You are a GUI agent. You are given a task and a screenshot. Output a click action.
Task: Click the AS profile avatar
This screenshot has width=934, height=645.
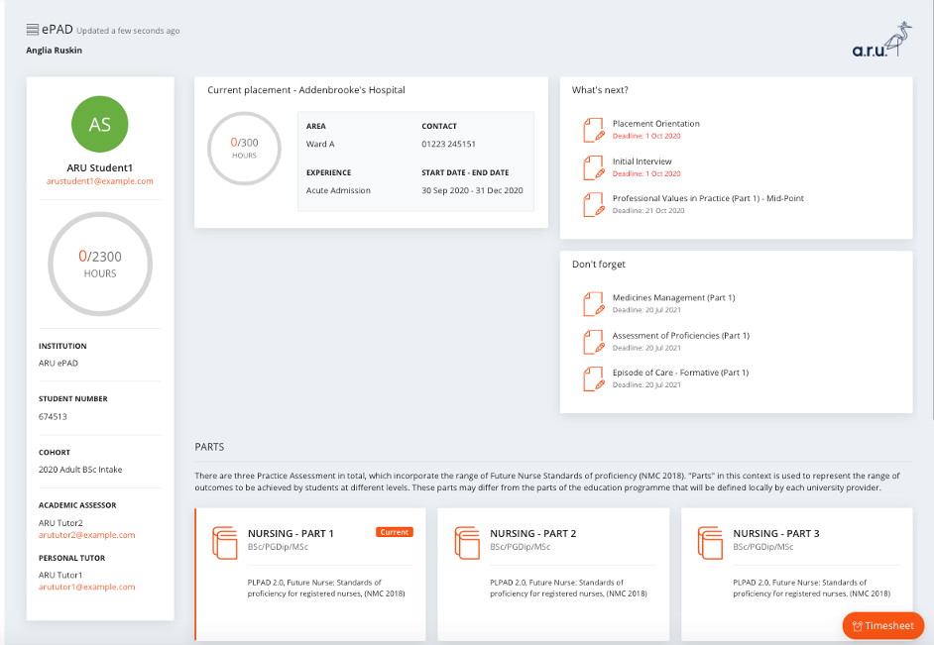point(100,124)
